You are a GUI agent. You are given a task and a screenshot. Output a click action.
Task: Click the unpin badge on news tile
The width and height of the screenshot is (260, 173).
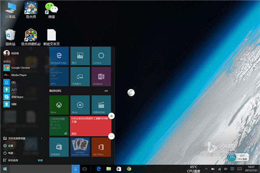pyautogui.click(x=112, y=116)
